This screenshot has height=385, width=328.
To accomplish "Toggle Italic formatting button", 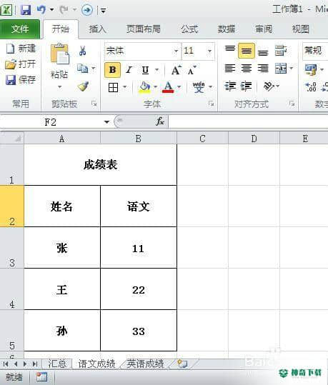I will click(129, 70).
